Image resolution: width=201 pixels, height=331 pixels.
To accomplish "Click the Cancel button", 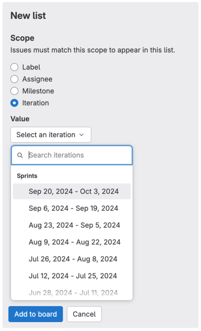I will pos(84,314).
